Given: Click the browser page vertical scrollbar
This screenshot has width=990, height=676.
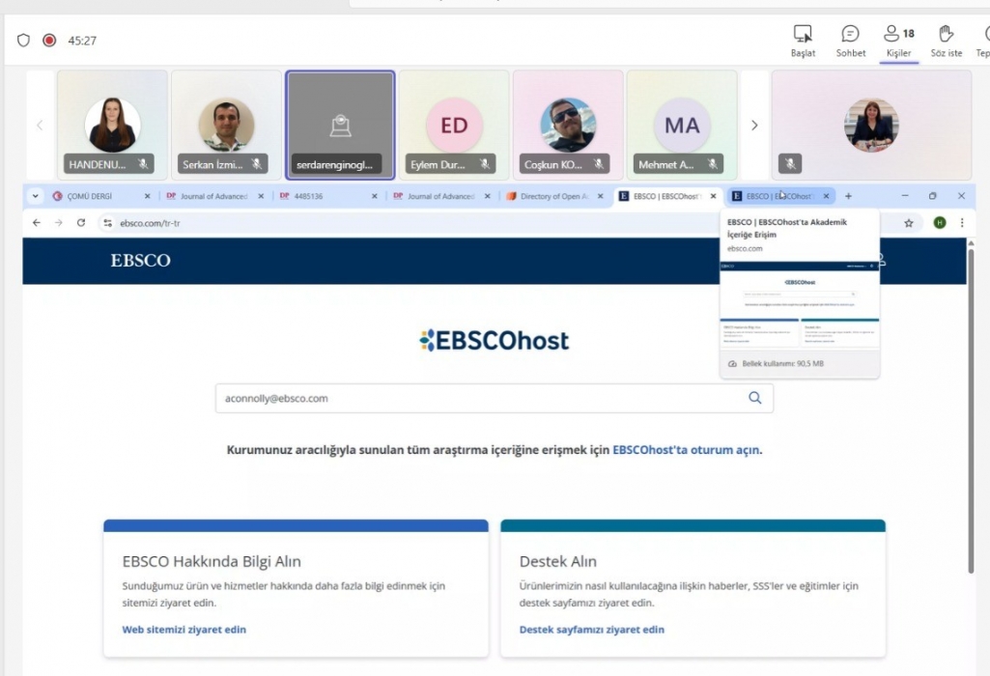Looking at the screenshot, I should click(971, 410).
